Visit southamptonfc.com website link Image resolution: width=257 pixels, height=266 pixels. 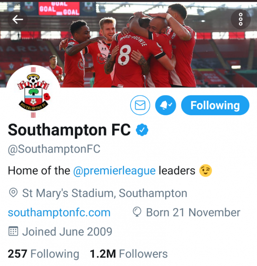click(x=59, y=212)
